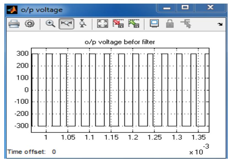The height and width of the screenshot is (162, 229).
Task: Open scope Parameters gear icon
Action: [x=30, y=23]
